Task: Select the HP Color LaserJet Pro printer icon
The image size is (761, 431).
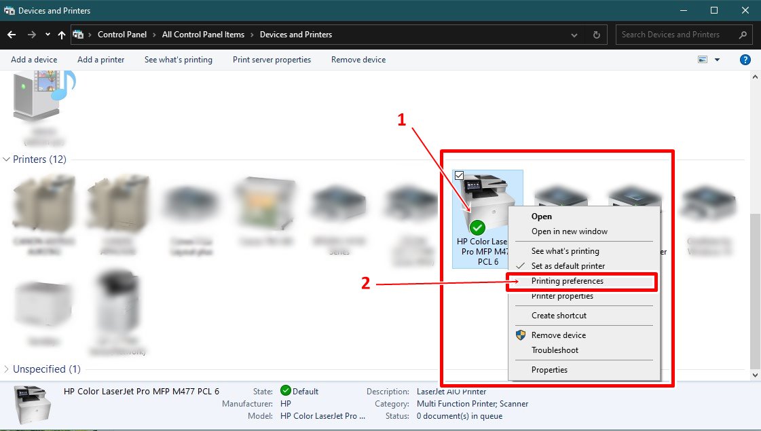Action: click(x=487, y=203)
